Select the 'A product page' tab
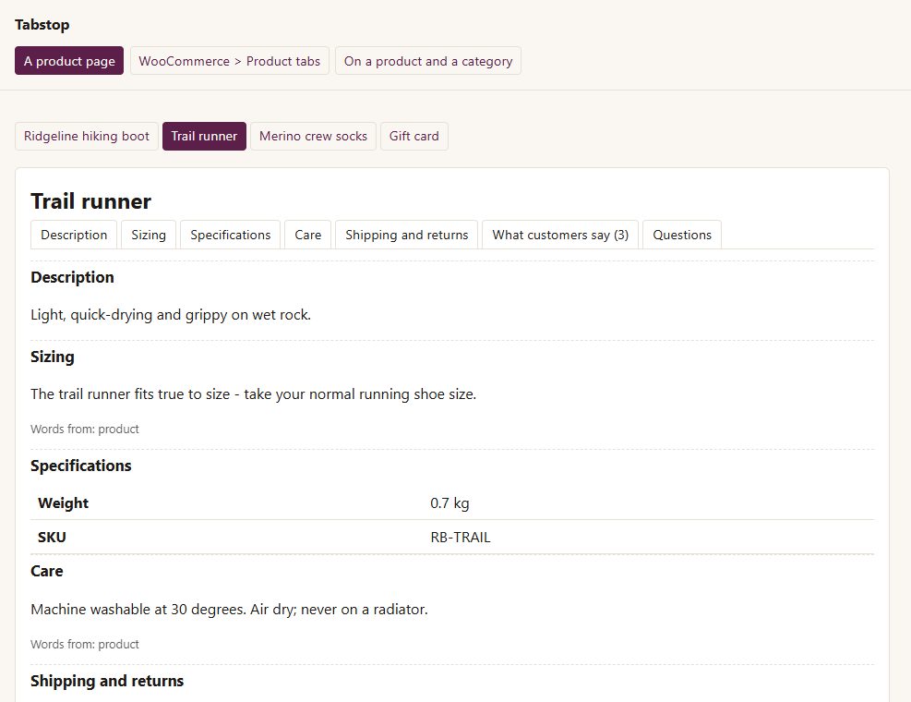The width and height of the screenshot is (911, 702). pyautogui.click(x=69, y=61)
